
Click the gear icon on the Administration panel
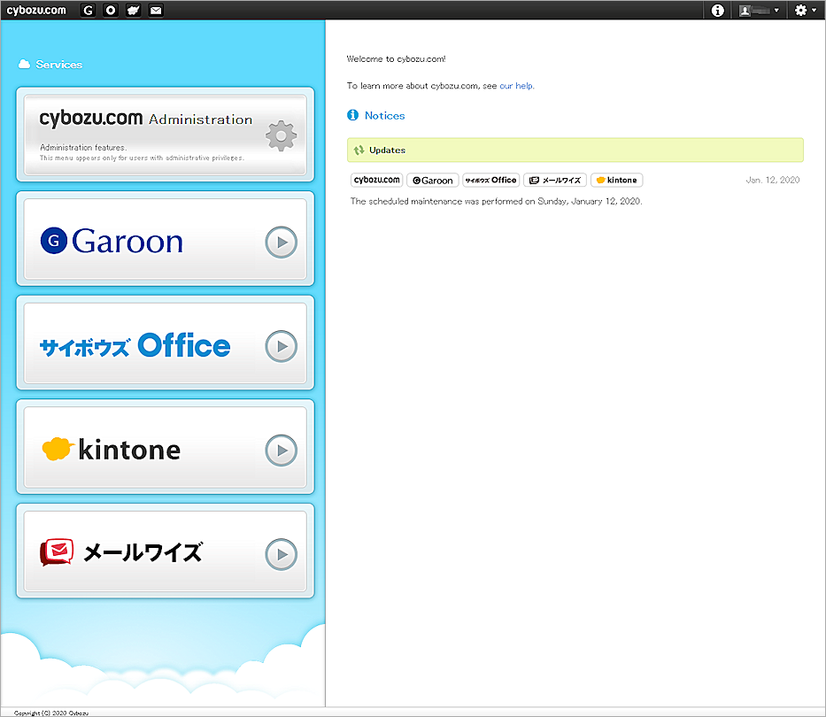pyautogui.click(x=281, y=135)
